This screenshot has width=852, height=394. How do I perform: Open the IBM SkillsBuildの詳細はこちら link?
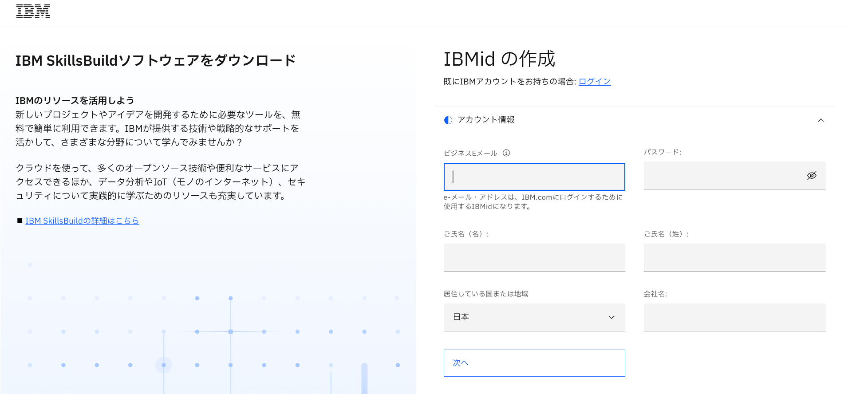pos(82,221)
